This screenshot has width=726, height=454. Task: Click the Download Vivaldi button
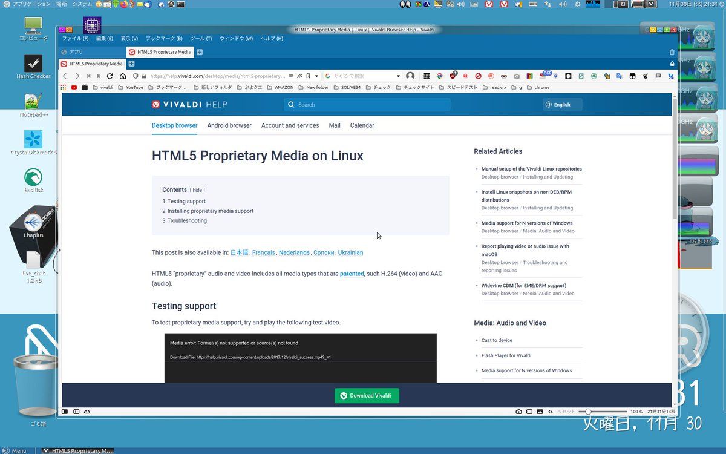(x=367, y=396)
